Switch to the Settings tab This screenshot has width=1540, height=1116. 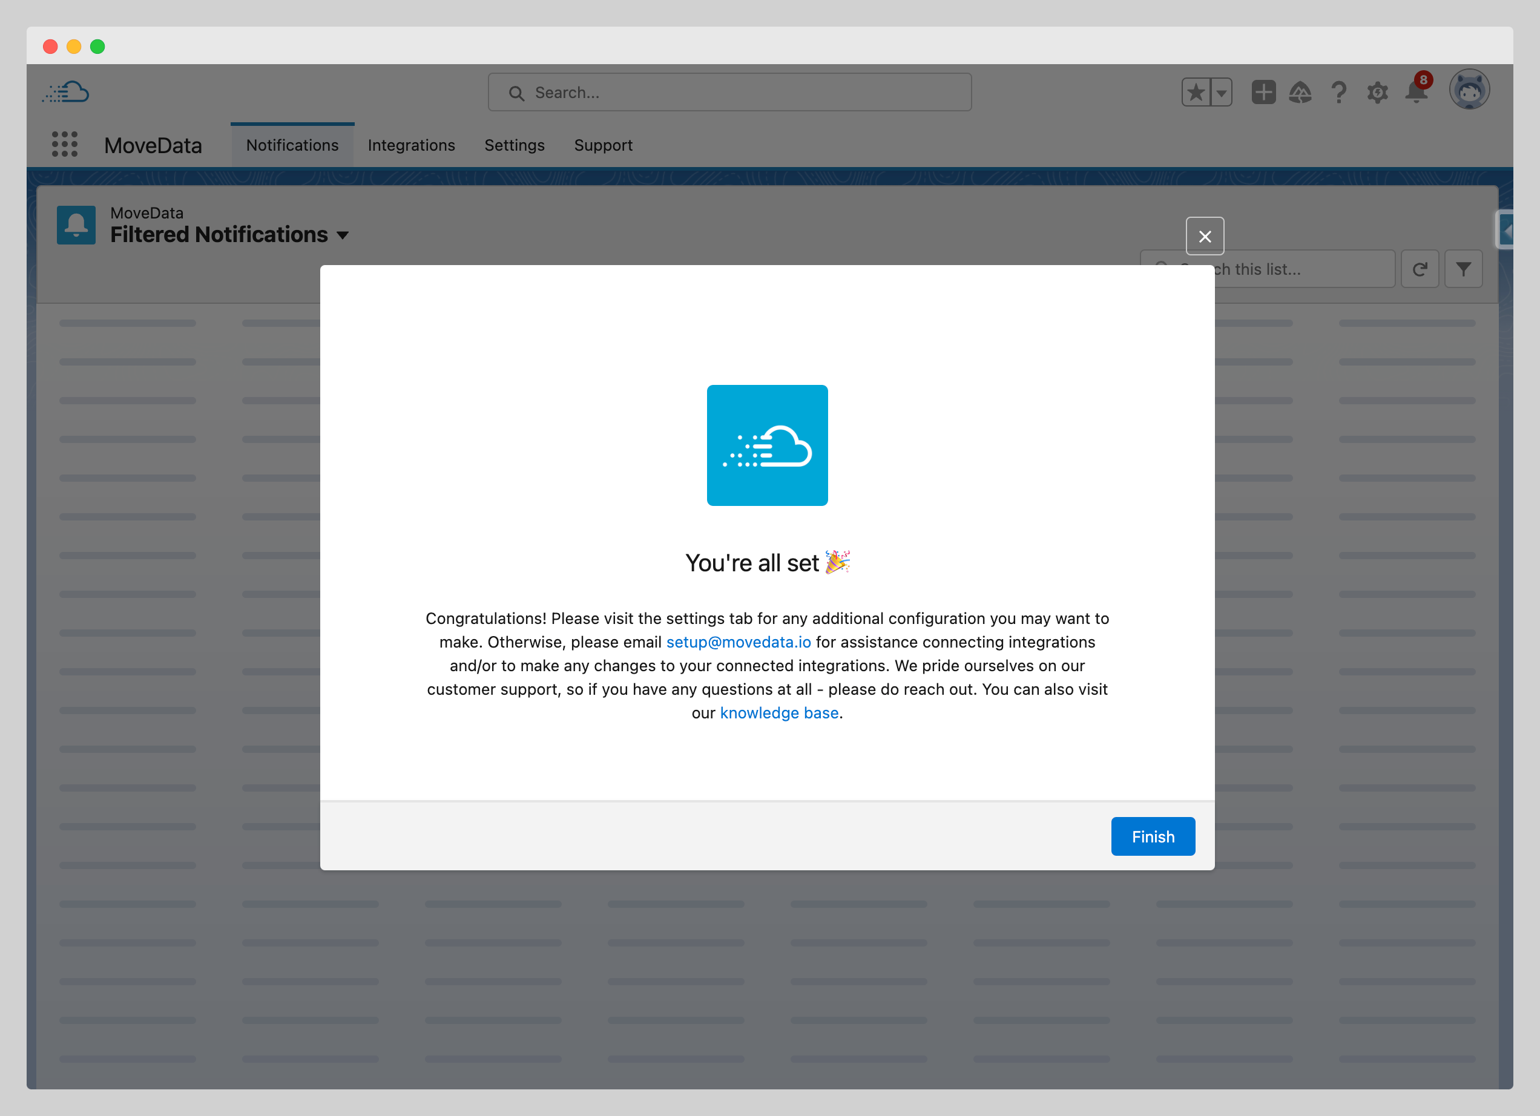click(514, 145)
